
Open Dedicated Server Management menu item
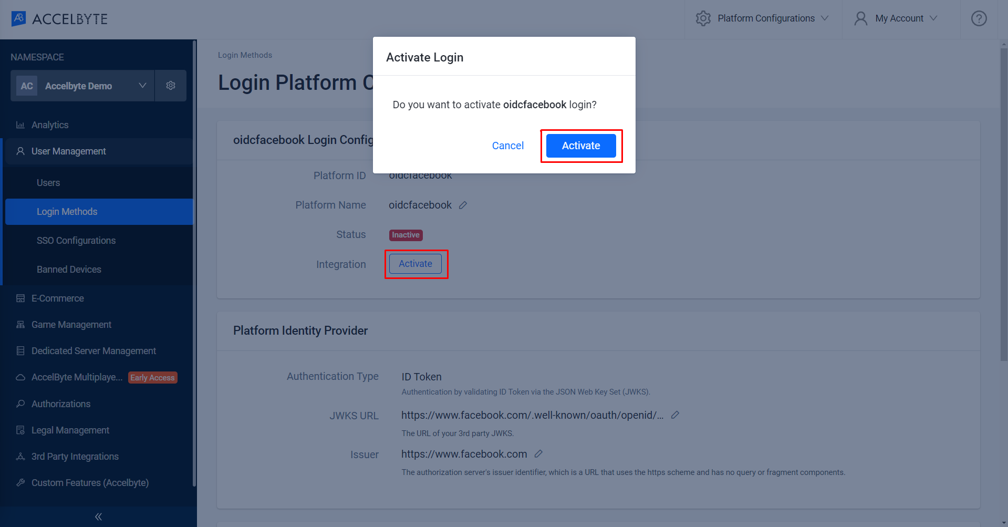99,351
